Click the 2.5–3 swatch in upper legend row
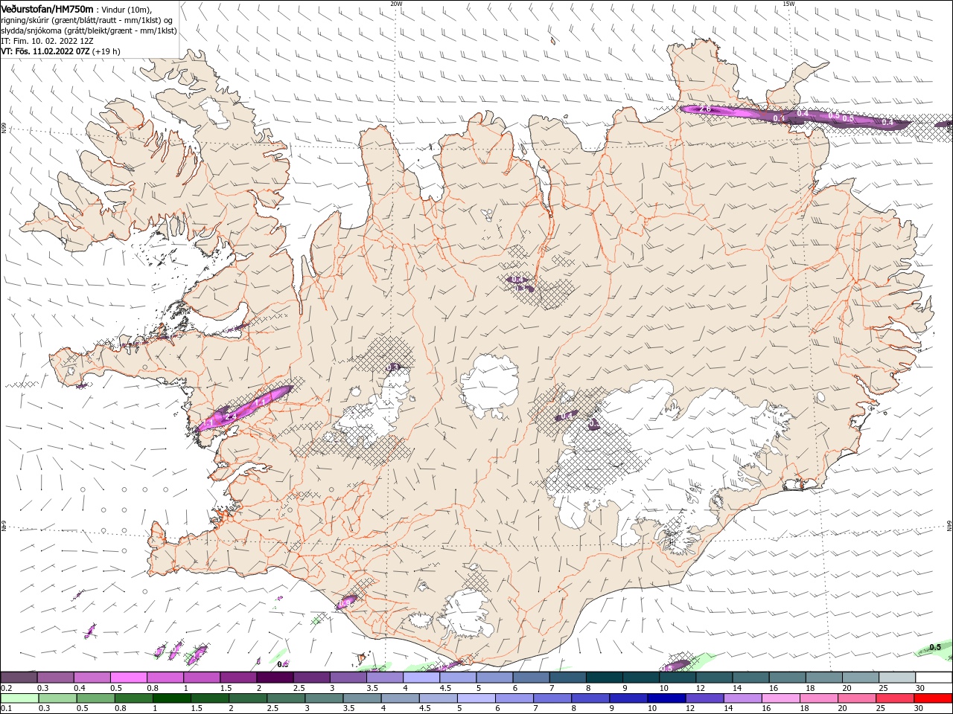 pyautogui.click(x=310, y=678)
